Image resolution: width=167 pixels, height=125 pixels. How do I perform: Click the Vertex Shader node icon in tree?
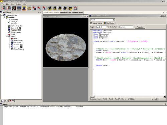coord(12,41)
